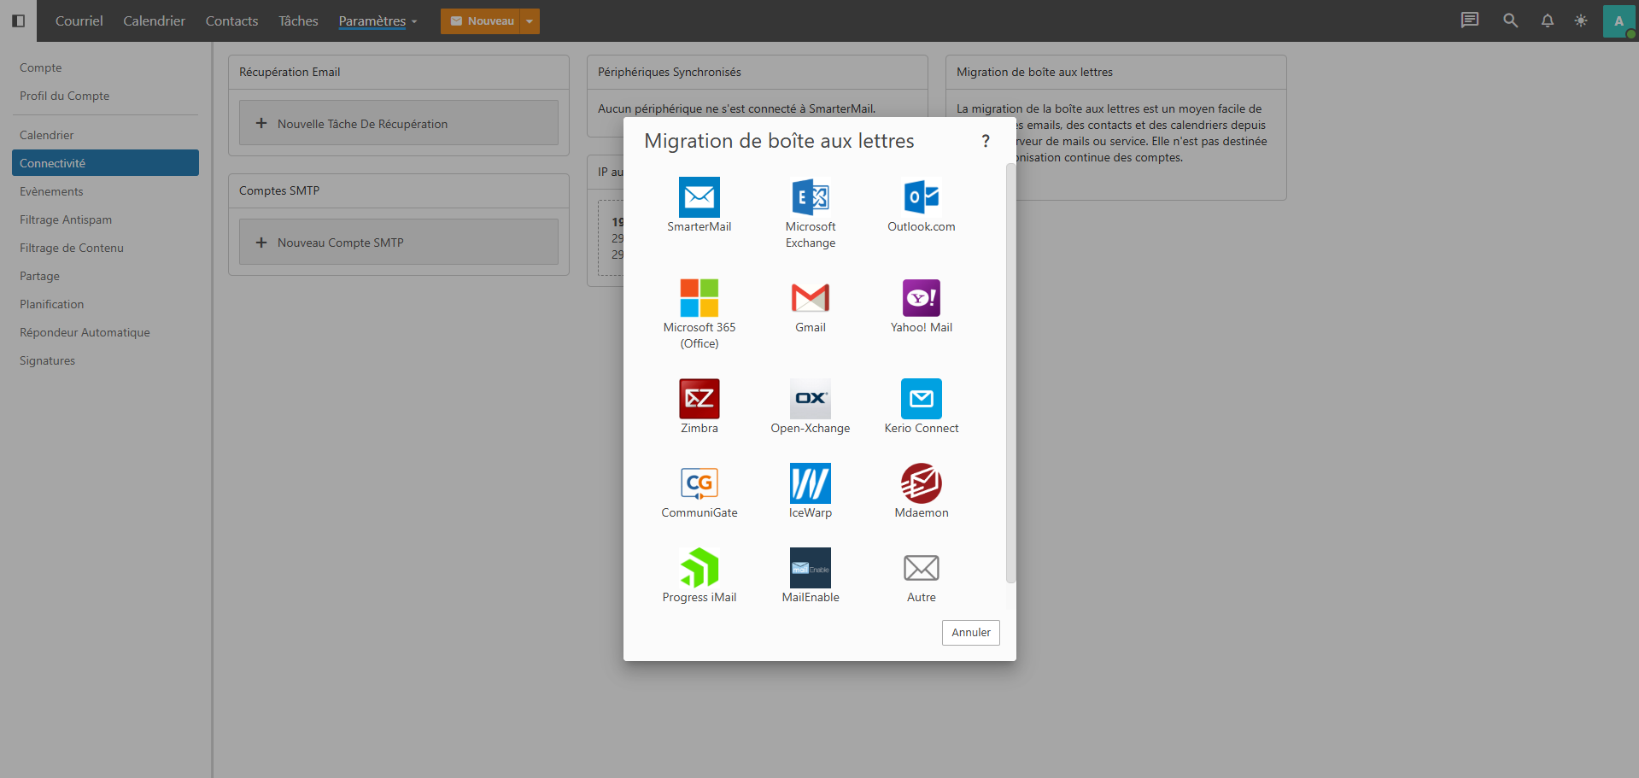Open Filtrage Antispam settings

pos(105,219)
